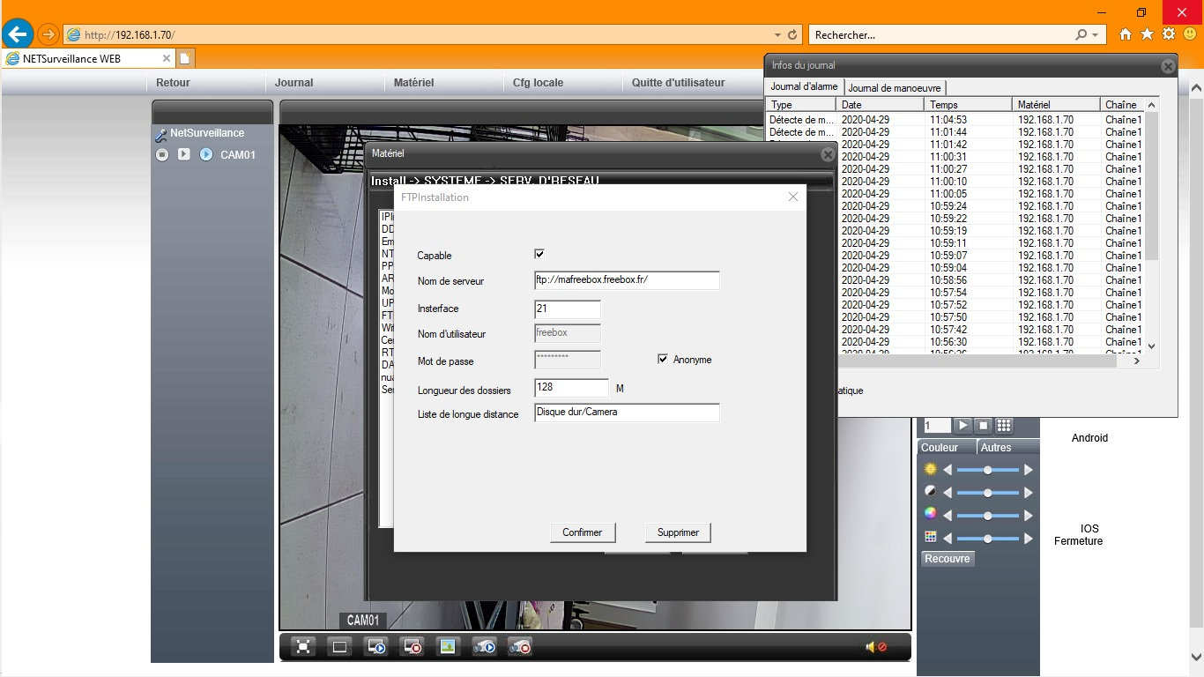Toggle the Anonyme checkbox
The height and width of the screenshot is (677, 1204).
coord(663,359)
